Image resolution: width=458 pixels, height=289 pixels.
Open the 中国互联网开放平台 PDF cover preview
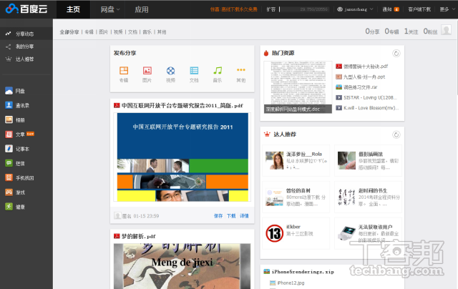[x=182, y=157]
